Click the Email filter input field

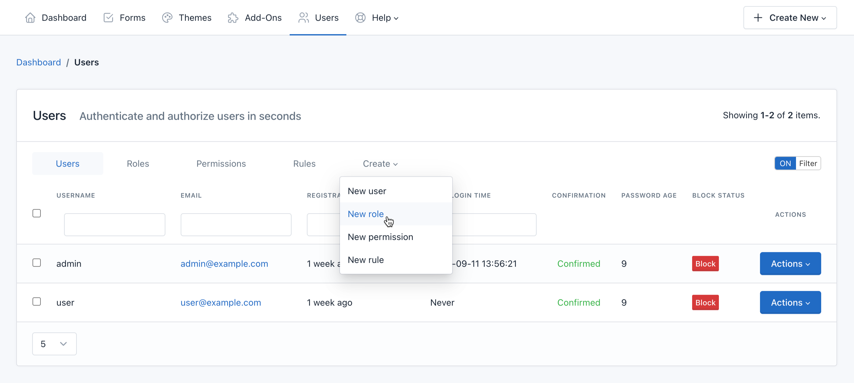pyautogui.click(x=236, y=225)
